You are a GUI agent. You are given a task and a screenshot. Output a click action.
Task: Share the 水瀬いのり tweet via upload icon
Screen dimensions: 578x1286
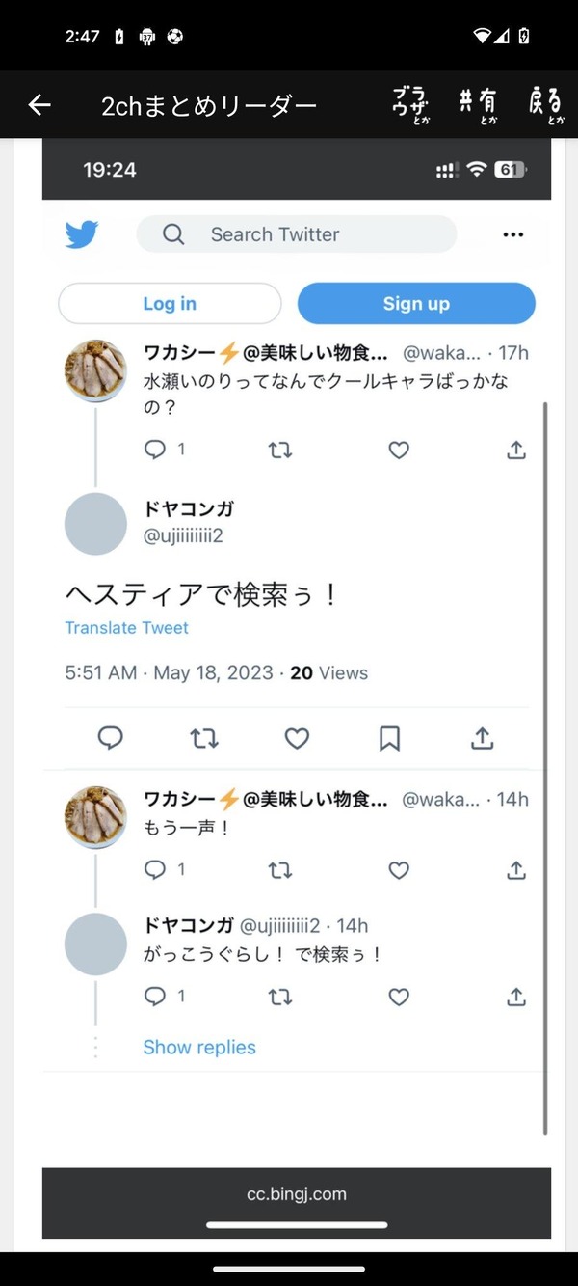point(516,450)
